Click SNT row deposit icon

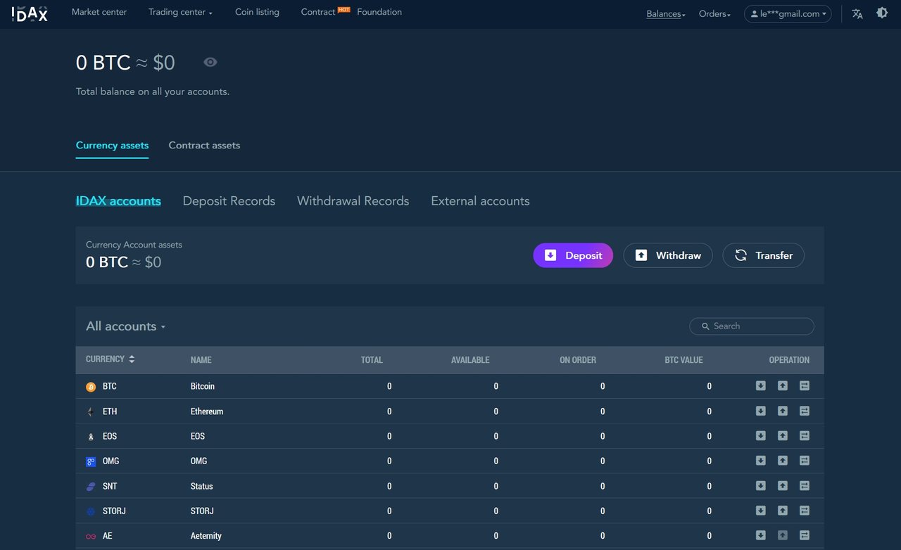coord(761,485)
